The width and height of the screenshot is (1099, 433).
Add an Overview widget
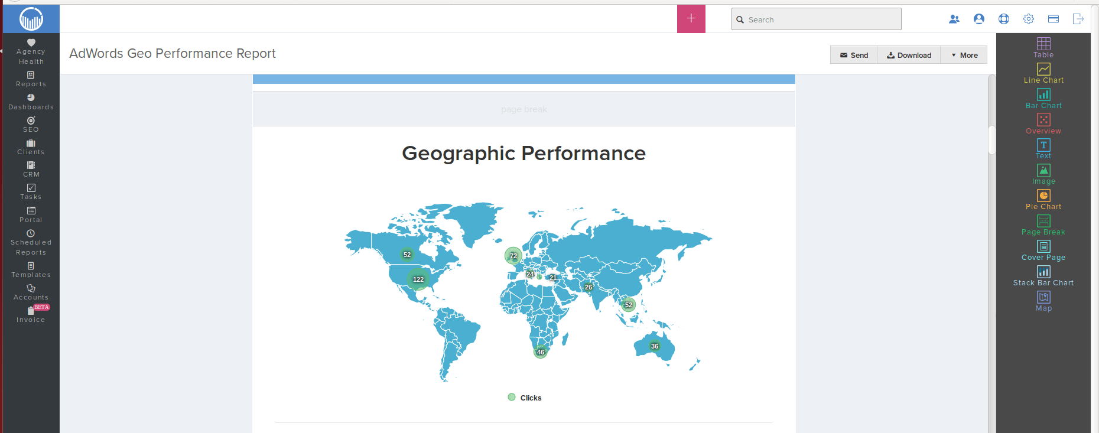[1043, 124]
